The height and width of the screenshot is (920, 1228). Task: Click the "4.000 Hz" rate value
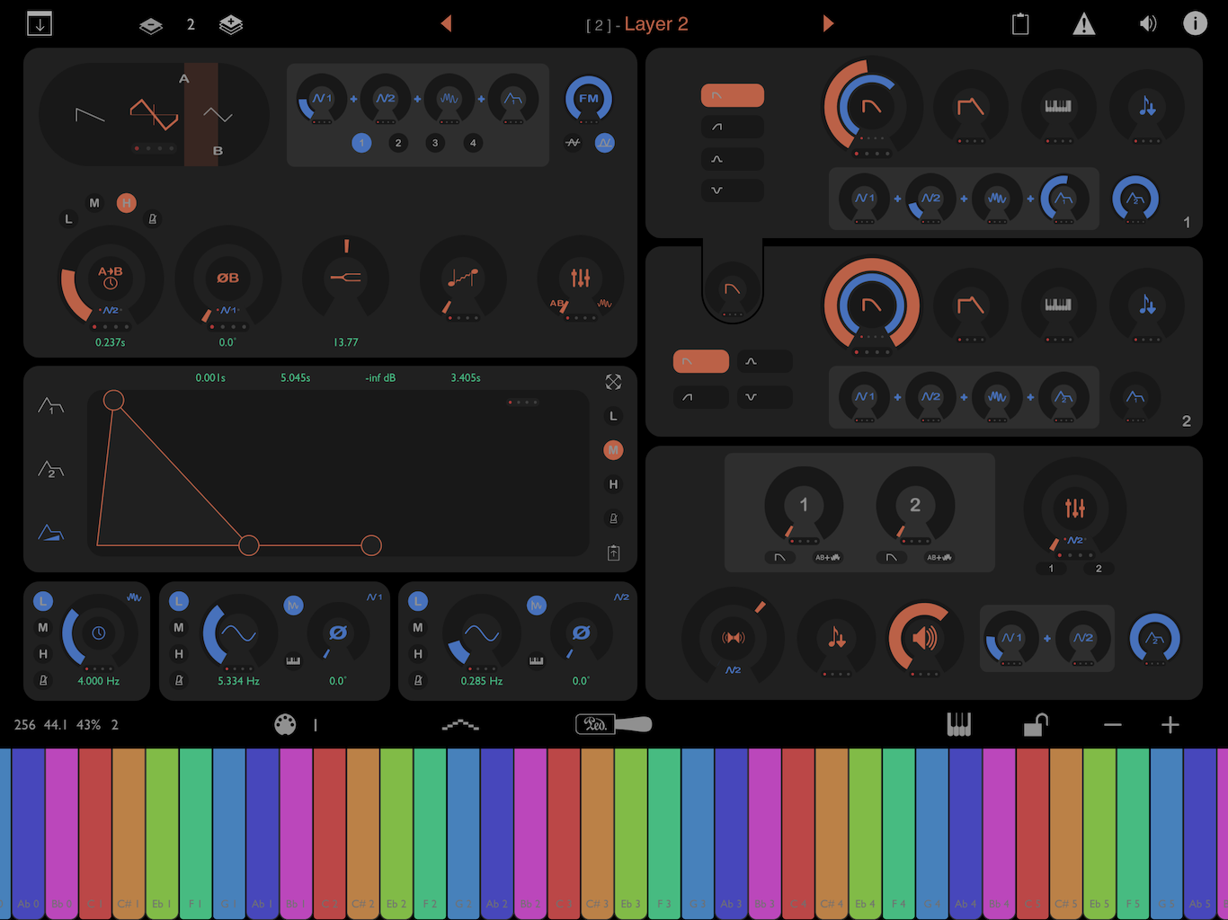coord(99,681)
